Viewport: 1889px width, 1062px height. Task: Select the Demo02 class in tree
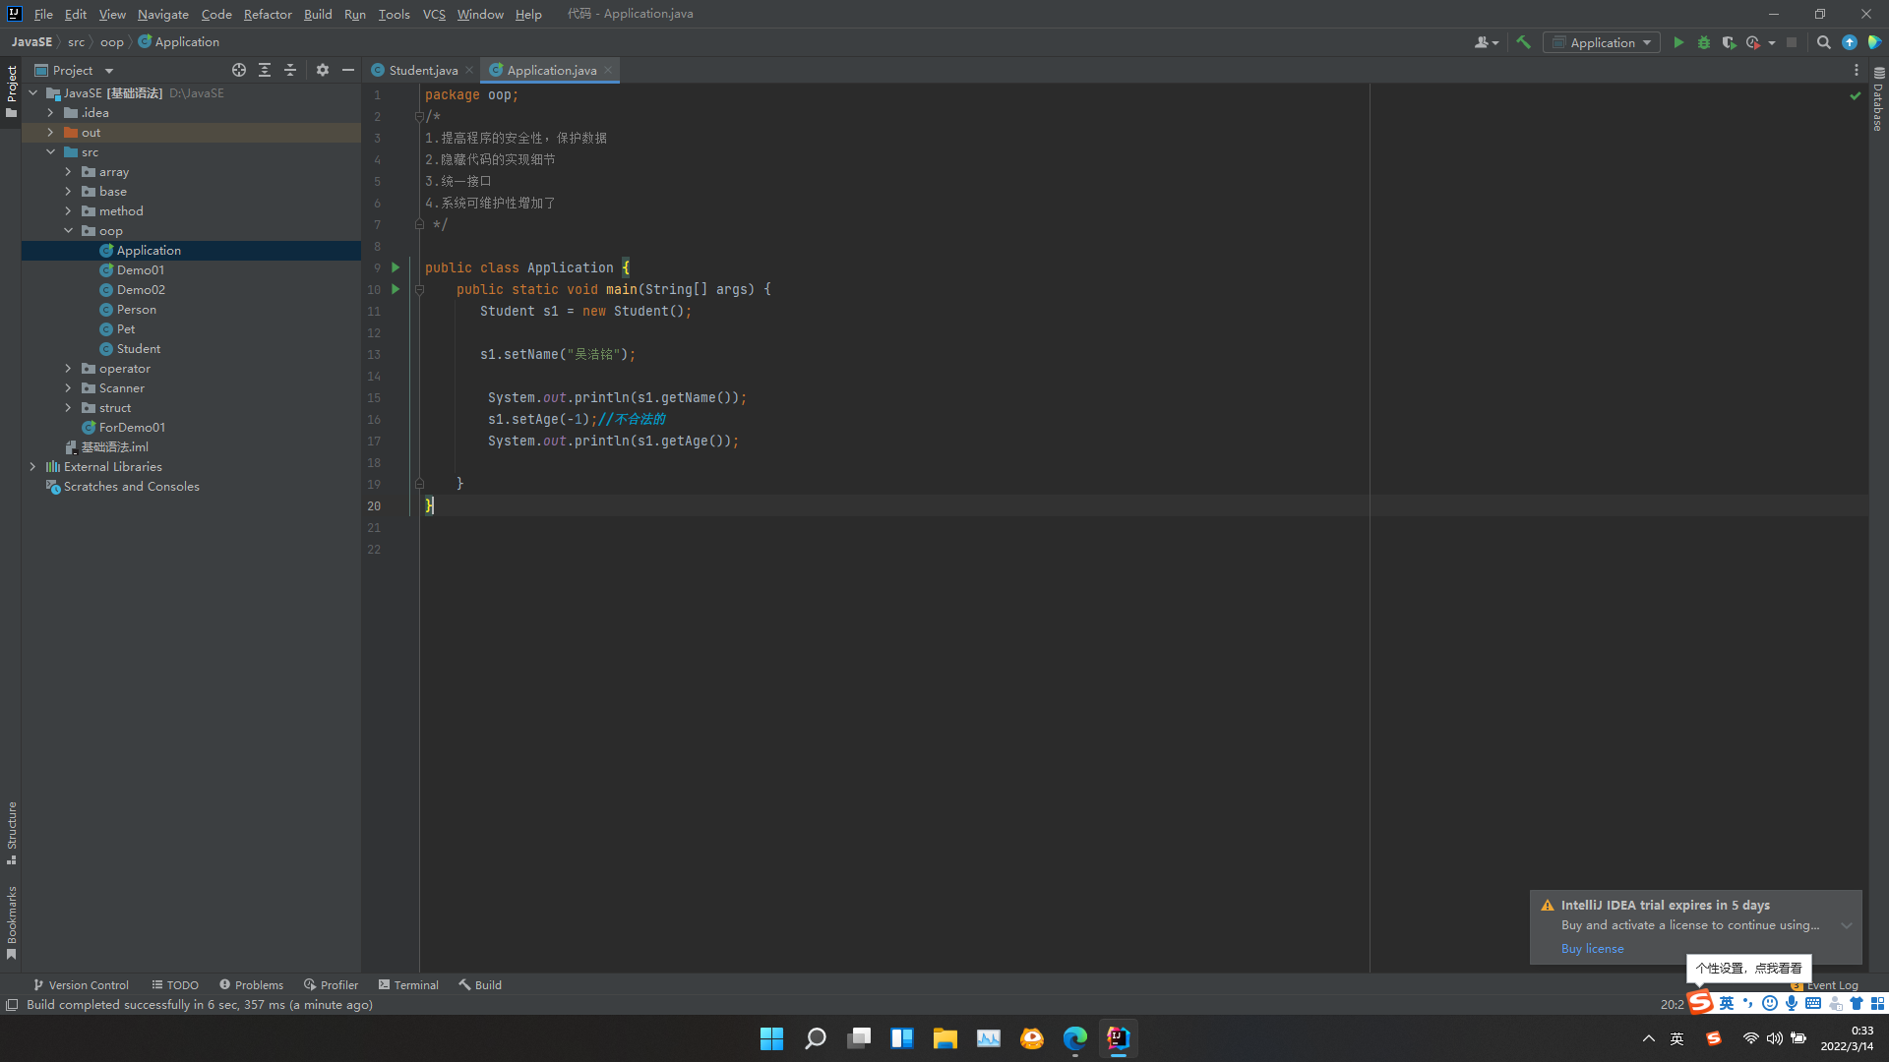[141, 290]
